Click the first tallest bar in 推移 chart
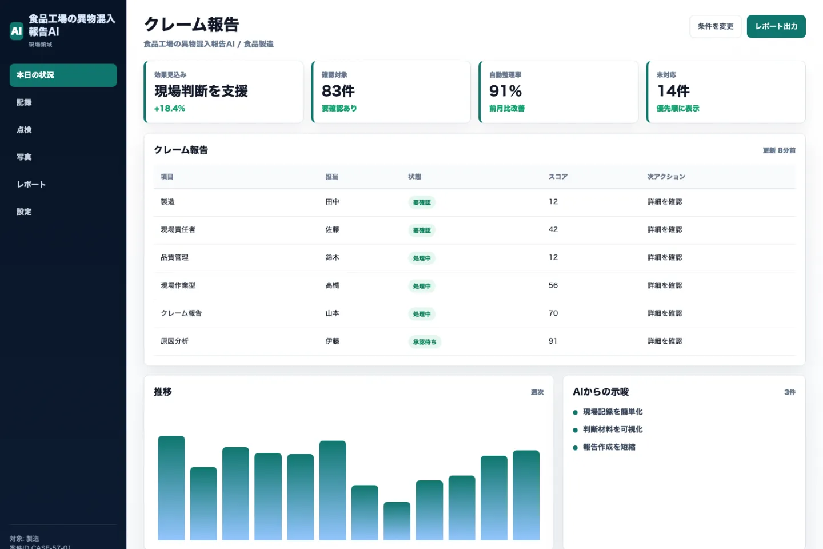The image size is (823, 549). tap(171, 488)
